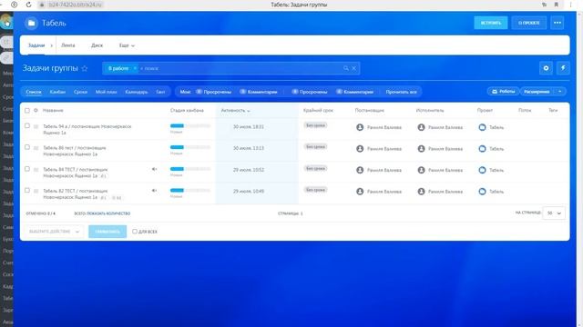Switch to Канбан view
Viewport: 583px width, 327px height.
(57, 92)
